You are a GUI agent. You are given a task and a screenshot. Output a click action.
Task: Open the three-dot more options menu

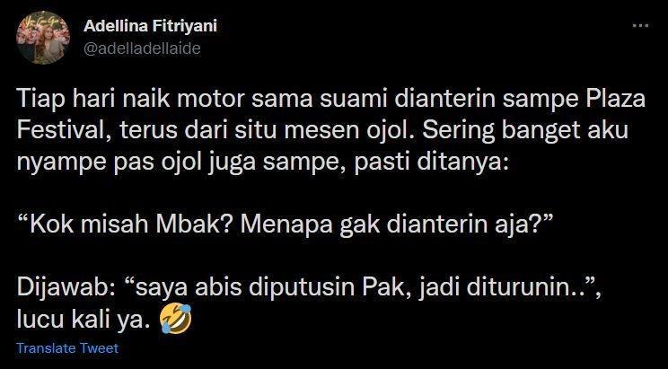[x=640, y=26]
